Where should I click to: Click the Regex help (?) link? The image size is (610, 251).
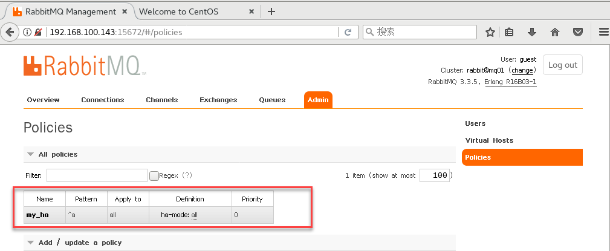tap(187, 175)
